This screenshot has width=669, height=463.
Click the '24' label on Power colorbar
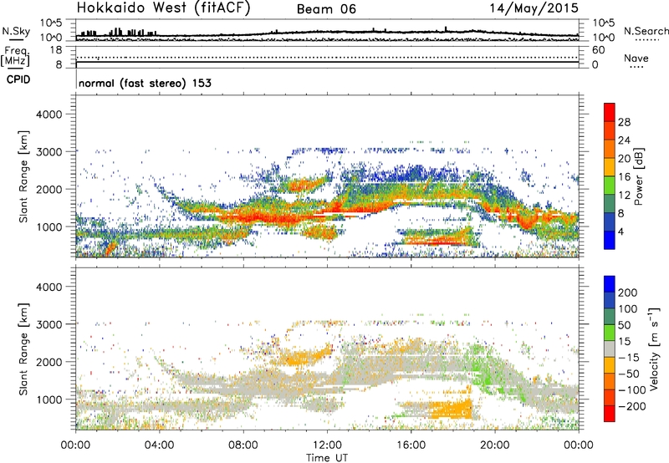624,140
